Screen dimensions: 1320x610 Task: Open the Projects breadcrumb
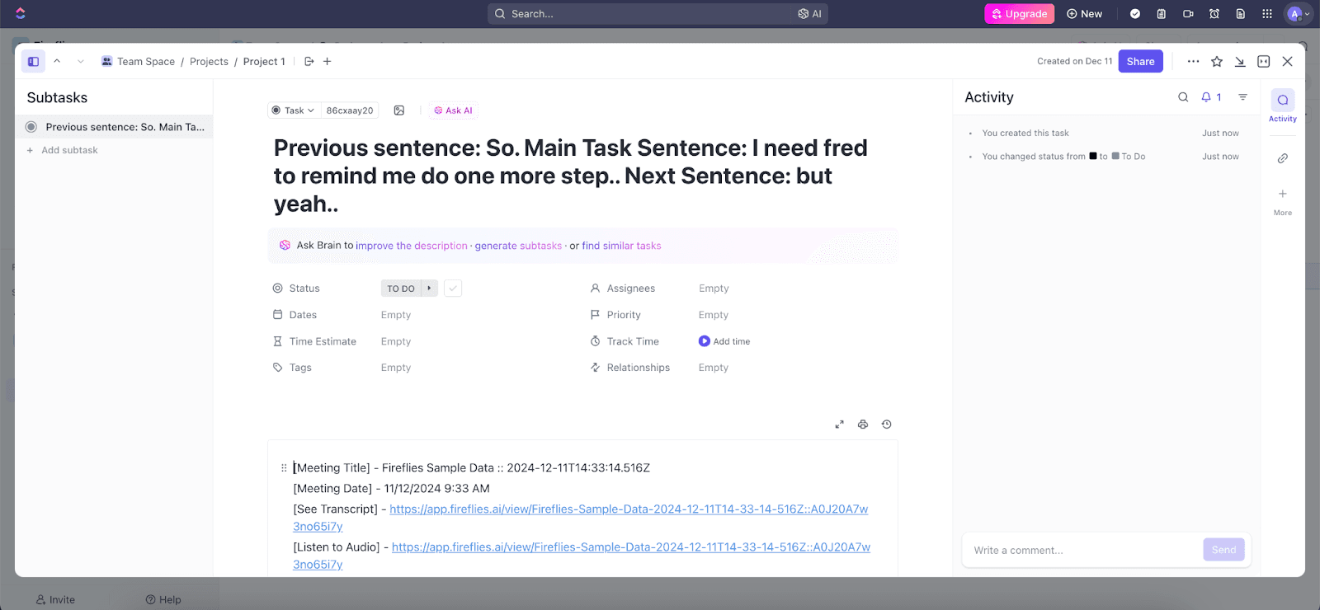(209, 62)
